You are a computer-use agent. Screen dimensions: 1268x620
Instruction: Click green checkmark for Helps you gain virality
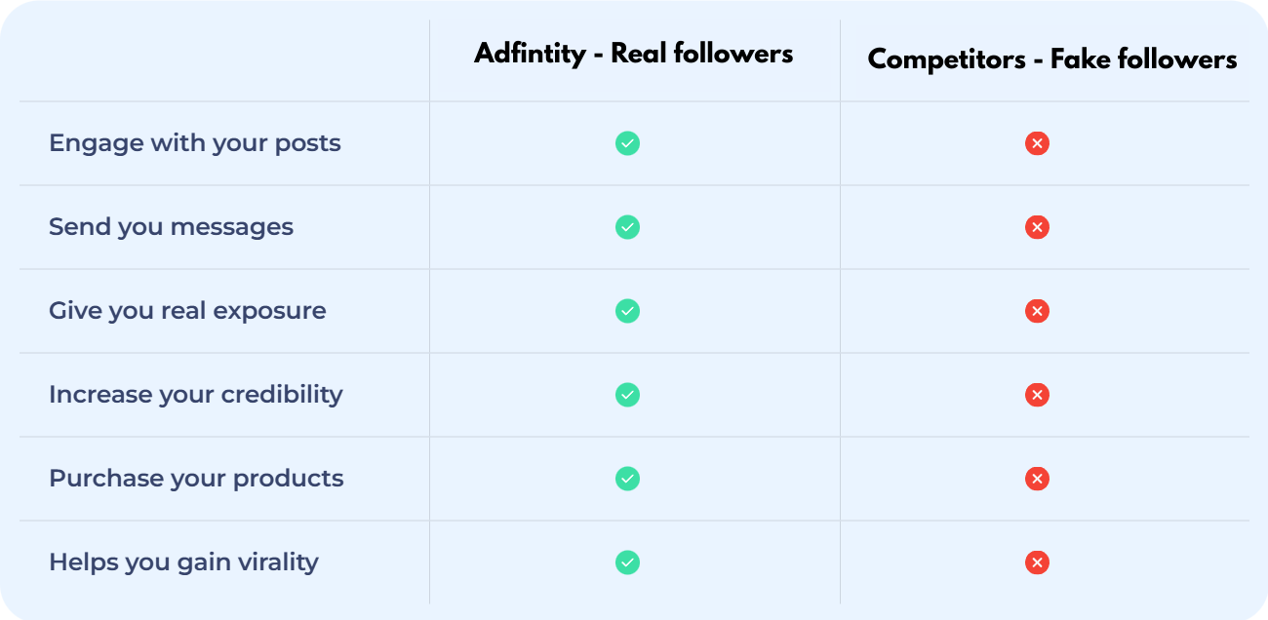(627, 563)
